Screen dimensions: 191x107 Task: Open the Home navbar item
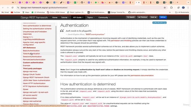pyautogui.click(x=55, y=18)
